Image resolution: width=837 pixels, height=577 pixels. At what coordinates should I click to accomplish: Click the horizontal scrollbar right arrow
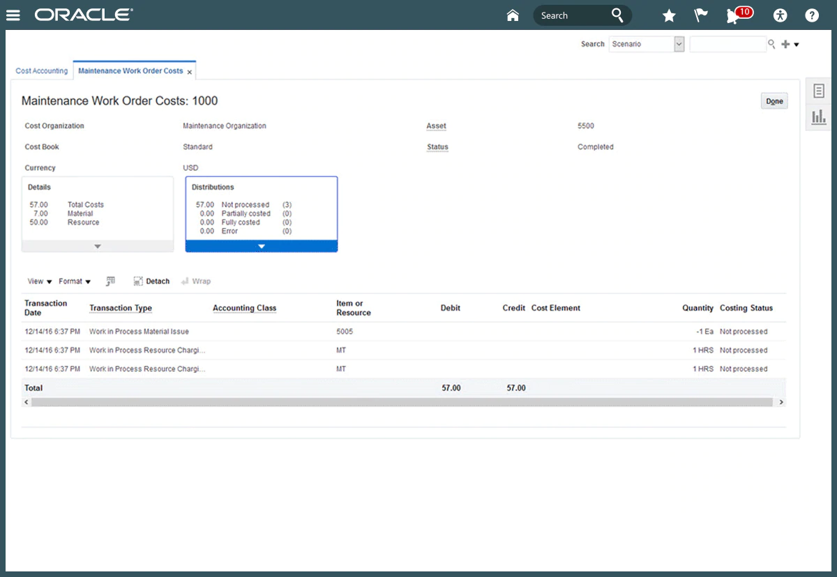pos(781,402)
